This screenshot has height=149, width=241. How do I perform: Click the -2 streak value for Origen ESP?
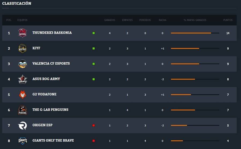click(163, 125)
